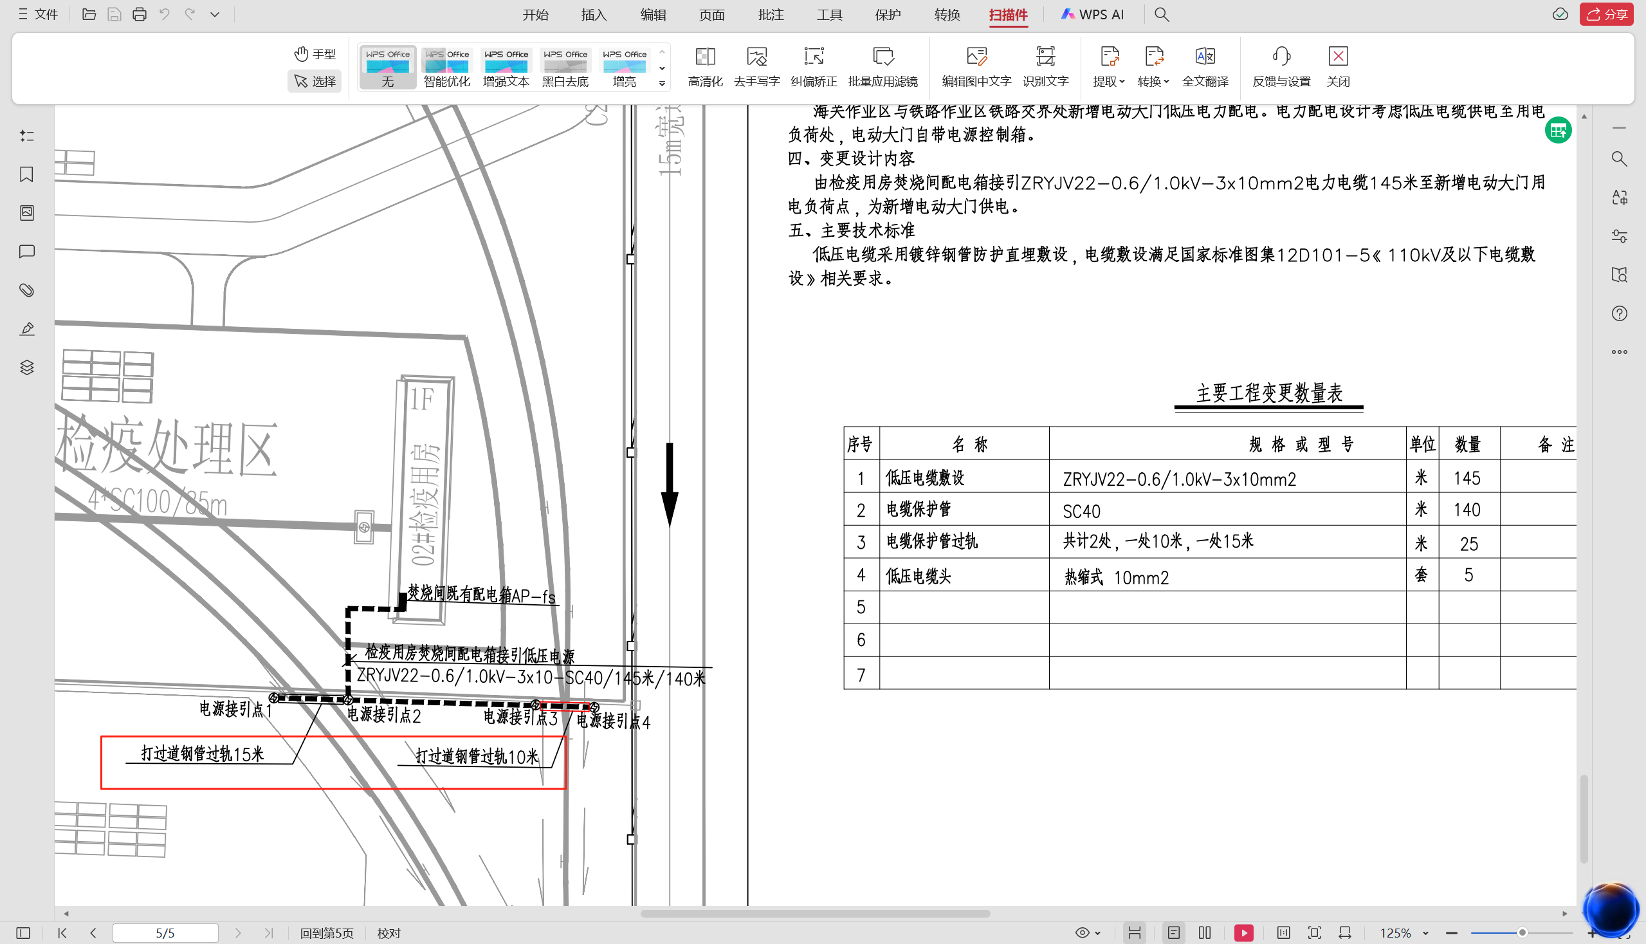Viewport: 1646px width, 944px height.
Task: Go to the previous page
Action: 93,933
